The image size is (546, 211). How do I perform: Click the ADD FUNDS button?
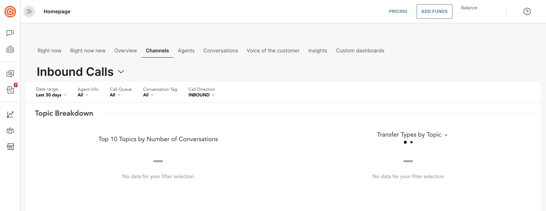(434, 12)
